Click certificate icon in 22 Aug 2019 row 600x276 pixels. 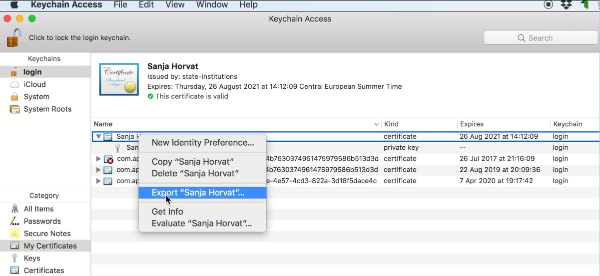(108, 170)
